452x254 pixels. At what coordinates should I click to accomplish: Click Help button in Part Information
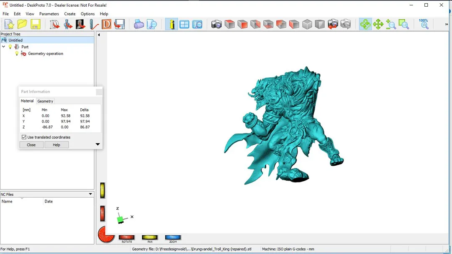tap(56, 145)
